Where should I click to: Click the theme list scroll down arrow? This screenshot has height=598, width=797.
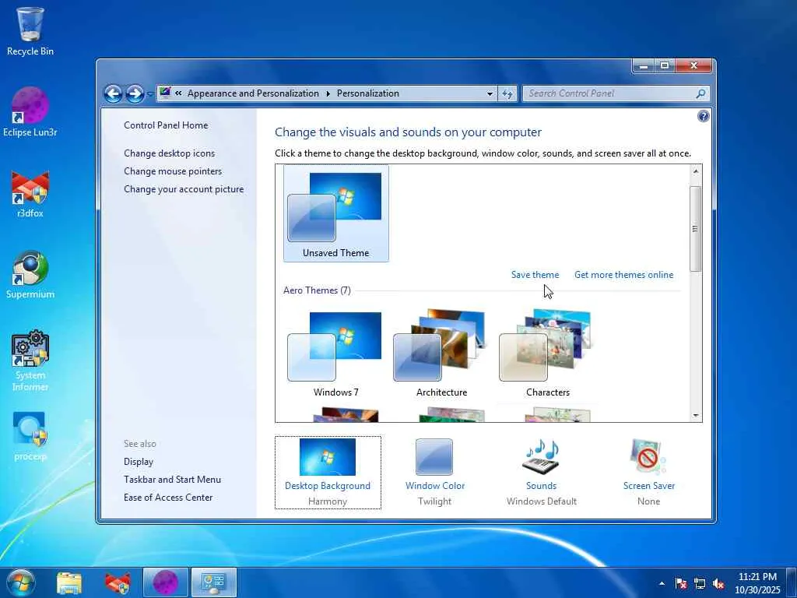point(696,416)
